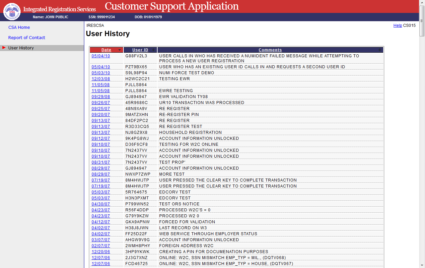Click the sort arrows in the User ID header
The height and width of the screenshot is (268, 425).
pyautogui.click(x=153, y=50)
